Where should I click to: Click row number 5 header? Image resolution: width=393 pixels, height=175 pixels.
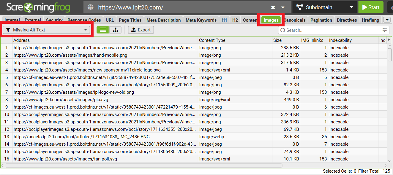[x=6, y=77]
